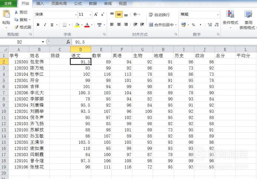Expand the Paste options arrow
257x179 pixels.
coord(6,28)
